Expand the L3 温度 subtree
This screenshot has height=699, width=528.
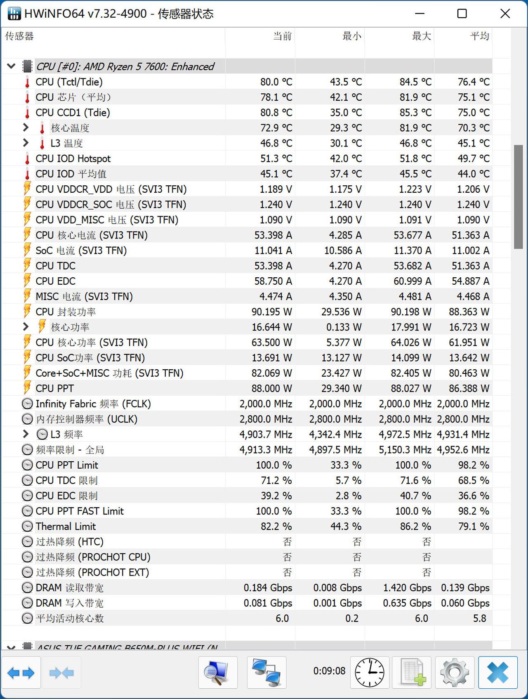(x=26, y=143)
